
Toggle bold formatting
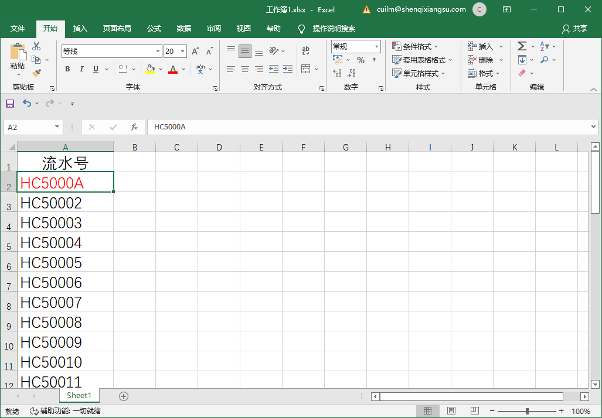coord(67,69)
